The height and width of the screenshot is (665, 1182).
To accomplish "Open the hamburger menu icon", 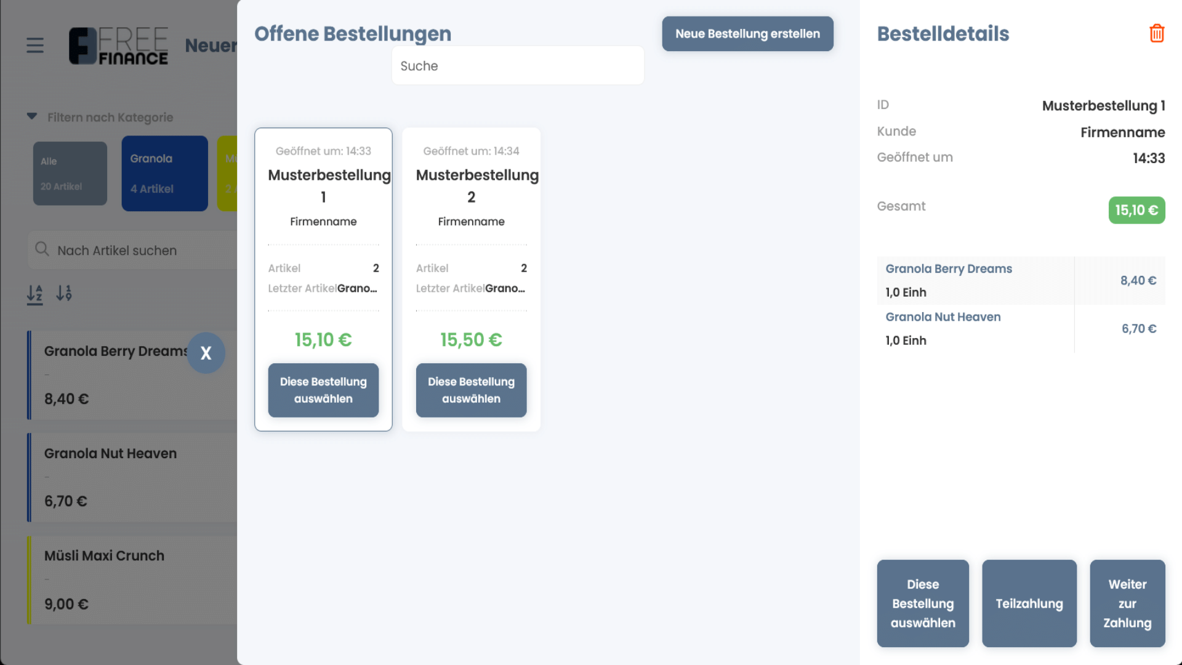I will [35, 45].
